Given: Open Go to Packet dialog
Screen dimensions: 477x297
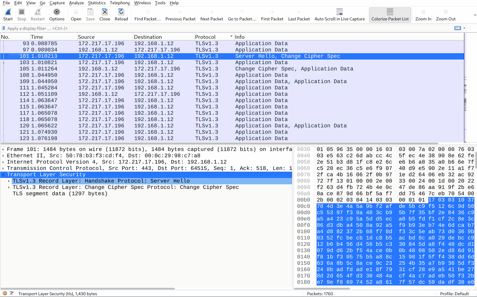Looking at the screenshot, I should point(242,15).
